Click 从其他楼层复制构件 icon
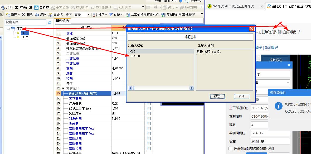 pyautogui.click(x=128, y=15)
